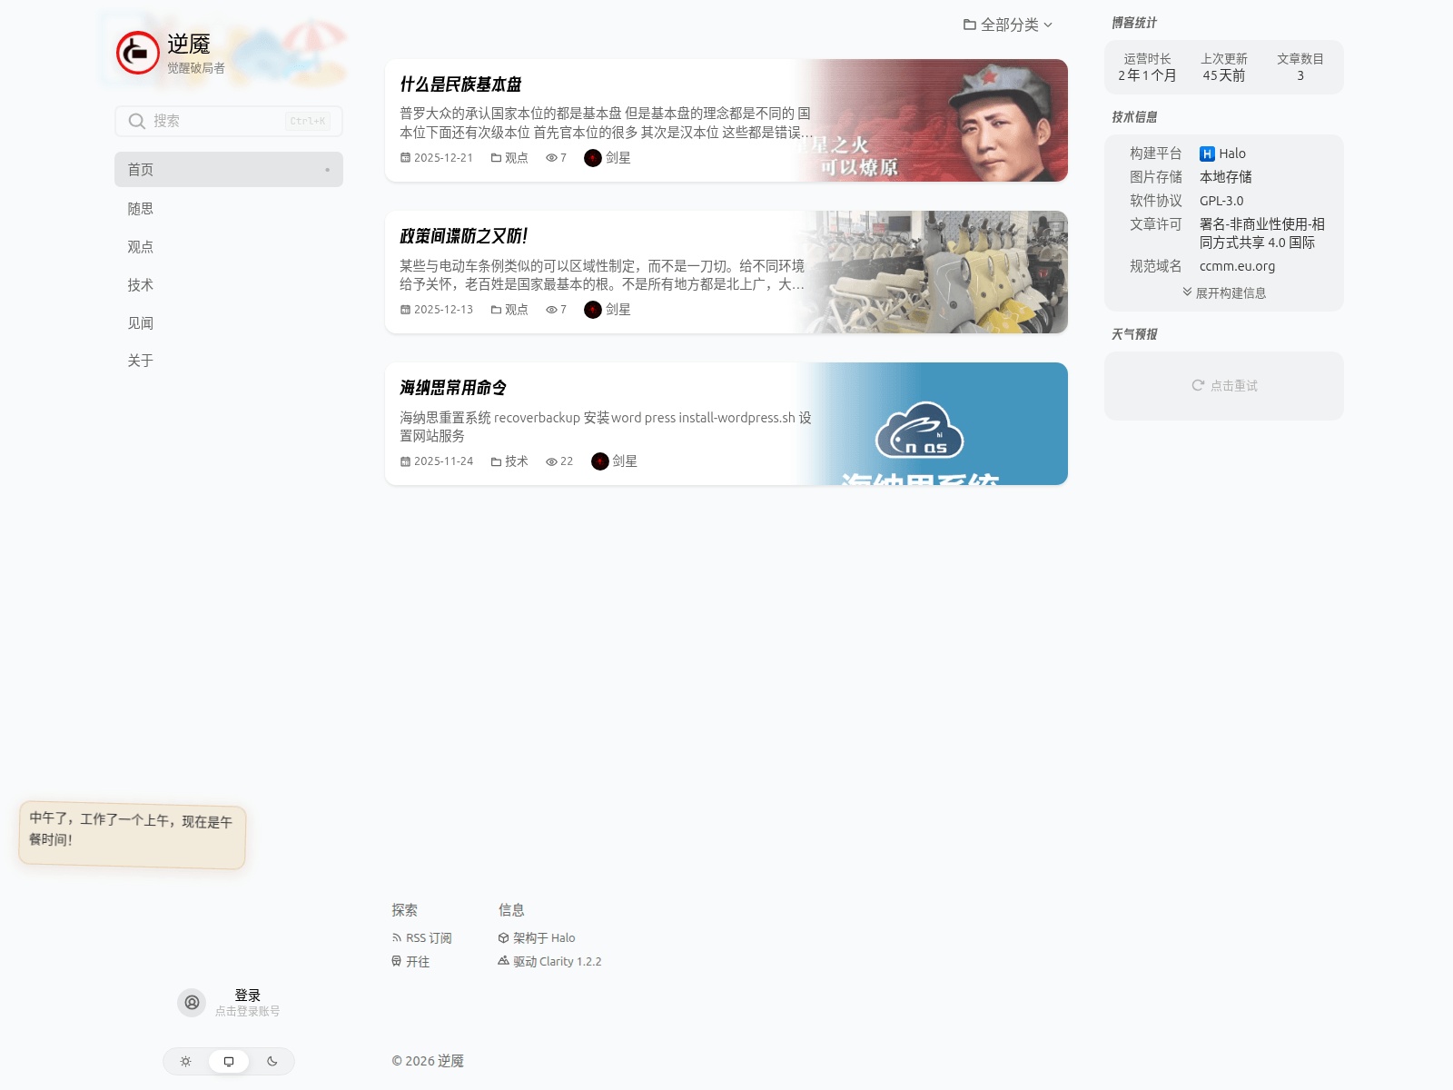This screenshot has width=1453, height=1090.
Task: Click the 本地存储 image storage value
Action: 1225,177
